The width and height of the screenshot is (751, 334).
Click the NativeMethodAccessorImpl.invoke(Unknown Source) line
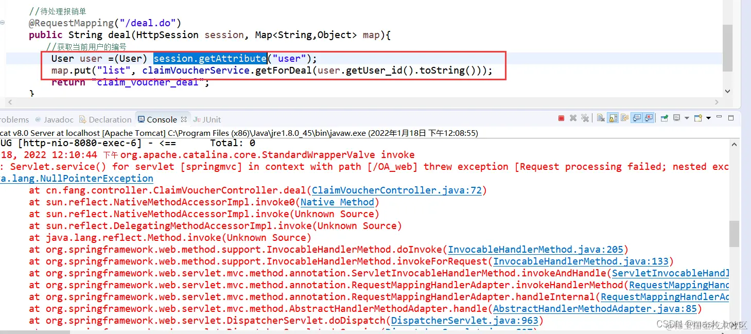pos(204,214)
